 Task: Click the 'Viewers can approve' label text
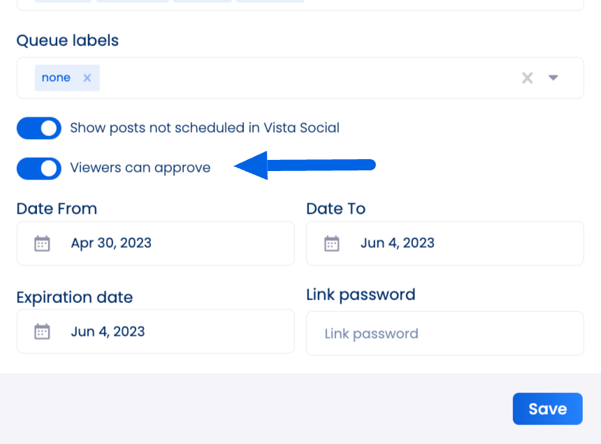coord(140,168)
